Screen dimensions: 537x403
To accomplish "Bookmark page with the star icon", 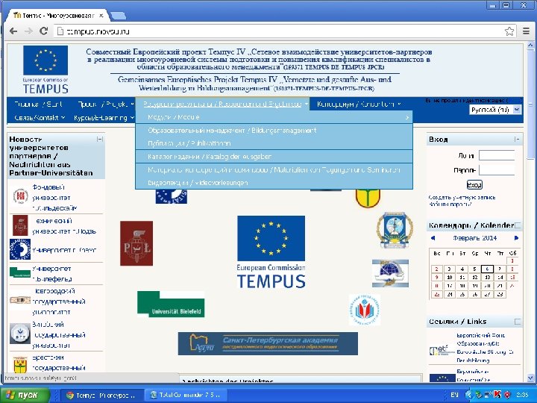I will coord(509,31).
